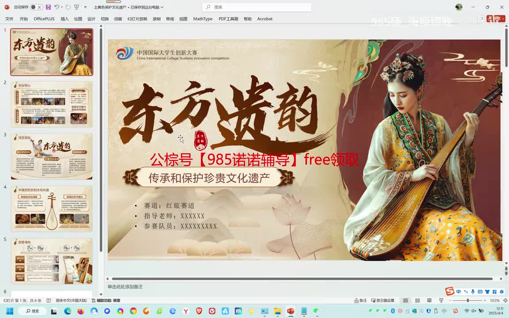Click the Sogou input S logo on the floating bar

[x=450, y=291]
